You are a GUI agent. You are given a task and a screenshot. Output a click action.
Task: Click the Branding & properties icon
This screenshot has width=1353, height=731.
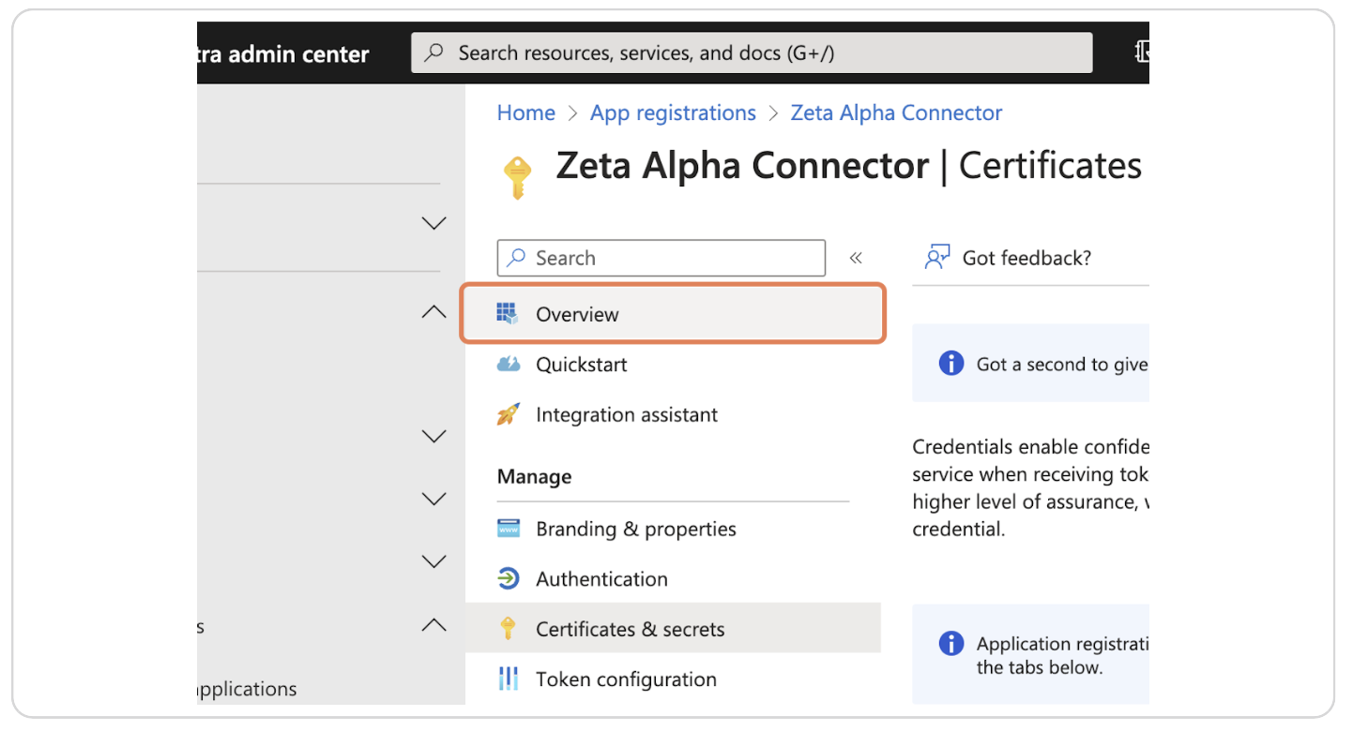508,529
